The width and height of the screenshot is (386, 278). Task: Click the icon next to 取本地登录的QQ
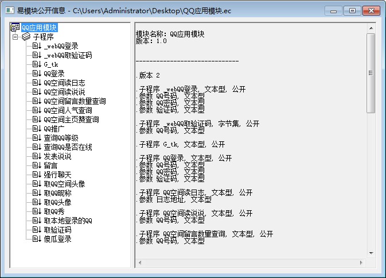[x=37, y=221]
